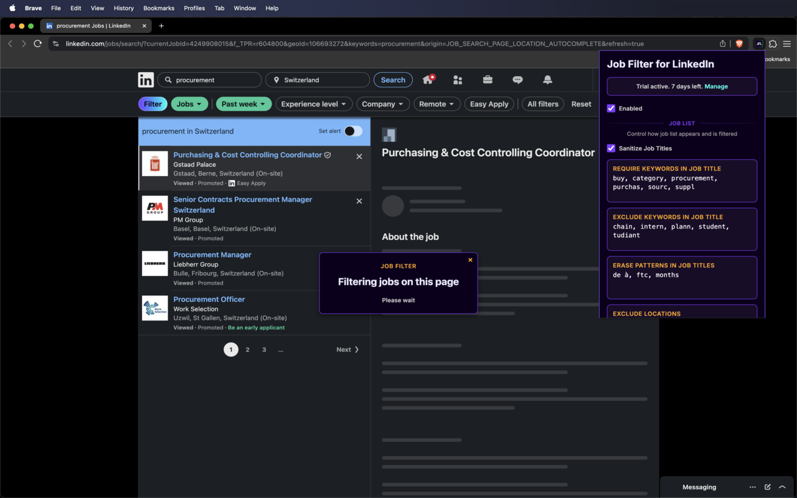Image resolution: width=797 pixels, height=498 pixels.
Task: Go back in browser history
Action: point(10,44)
